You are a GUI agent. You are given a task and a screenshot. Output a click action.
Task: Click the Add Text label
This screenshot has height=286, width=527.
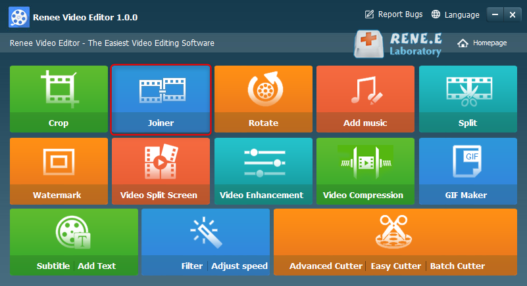(x=97, y=266)
